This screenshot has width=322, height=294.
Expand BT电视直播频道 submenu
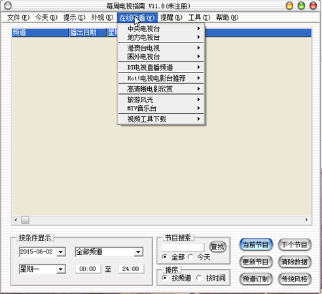click(161, 67)
